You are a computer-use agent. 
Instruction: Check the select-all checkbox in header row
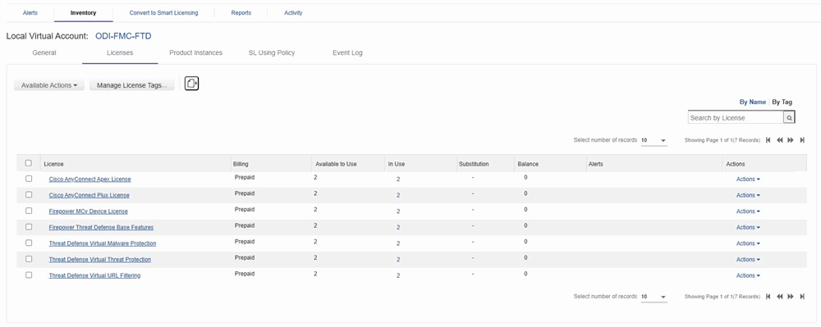coord(29,163)
